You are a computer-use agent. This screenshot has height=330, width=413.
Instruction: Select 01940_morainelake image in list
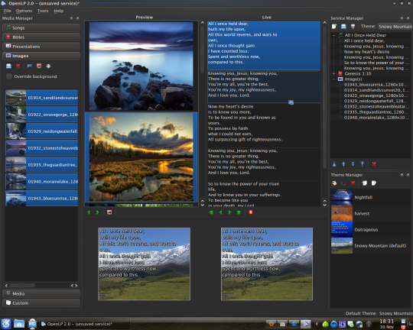click(41, 181)
